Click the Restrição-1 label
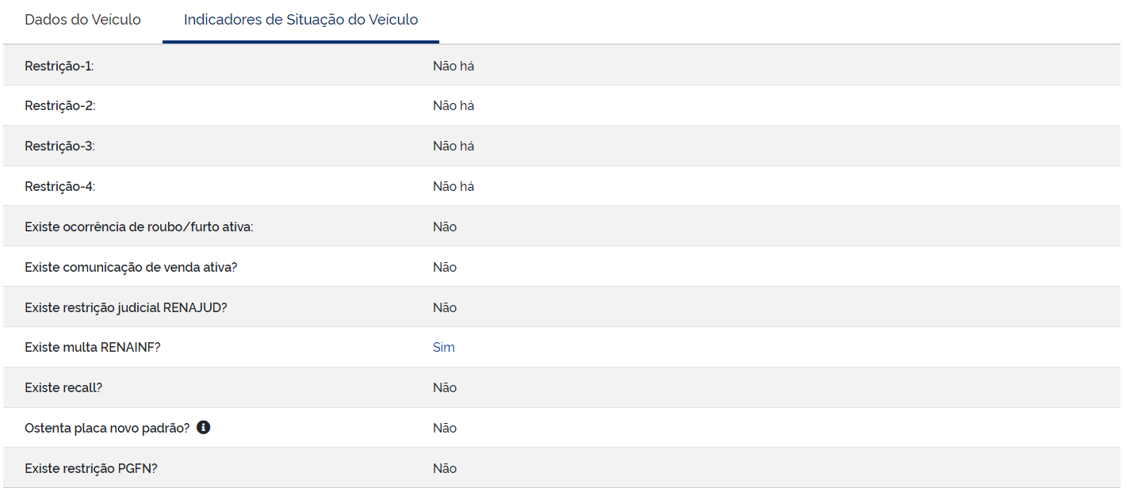Viewport: 1126px width, 488px height. click(x=59, y=66)
